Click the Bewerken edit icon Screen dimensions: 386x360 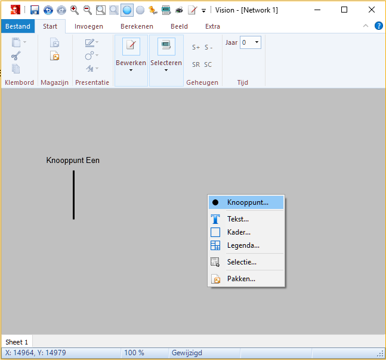tap(131, 47)
